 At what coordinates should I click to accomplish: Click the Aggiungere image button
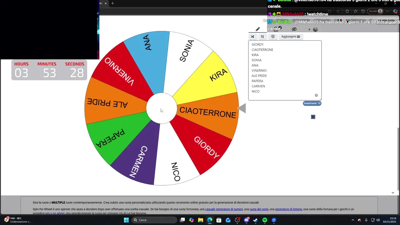[x=290, y=37]
